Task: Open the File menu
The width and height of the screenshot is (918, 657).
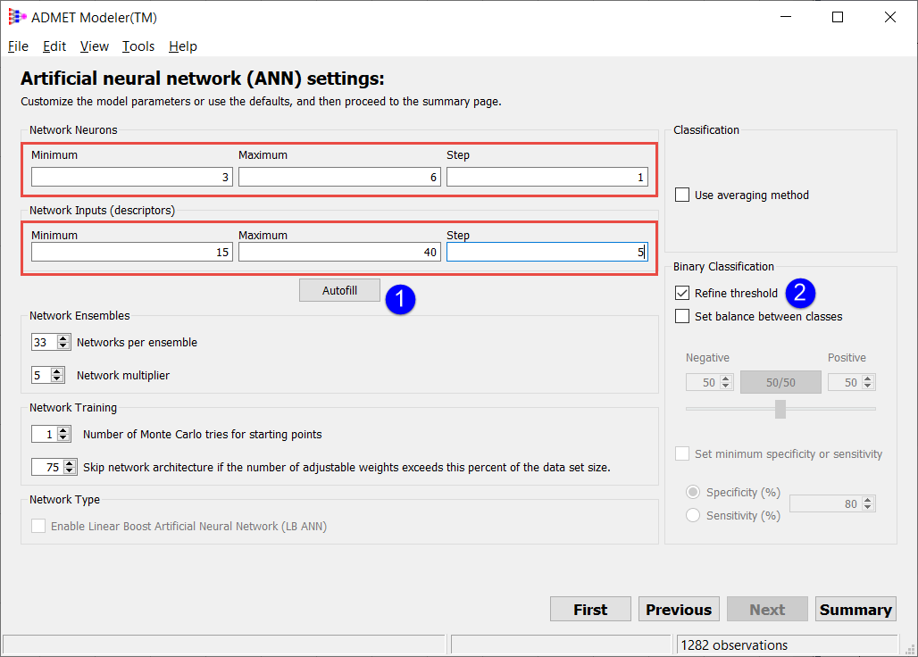Action: coord(18,46)
